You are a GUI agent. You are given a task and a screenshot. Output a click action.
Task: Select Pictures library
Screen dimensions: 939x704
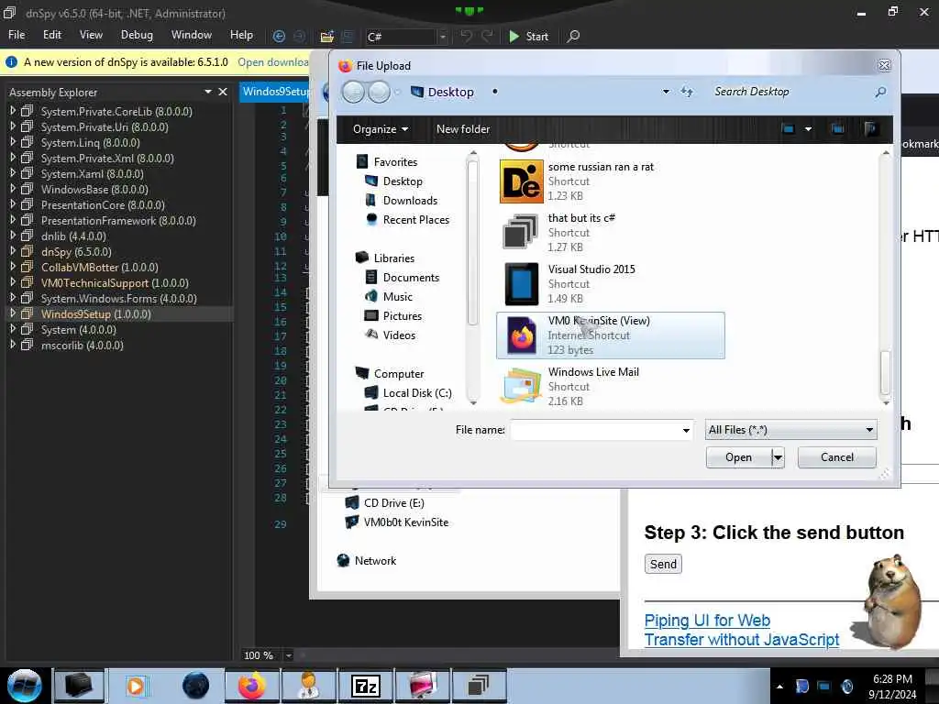click(403, 315)
